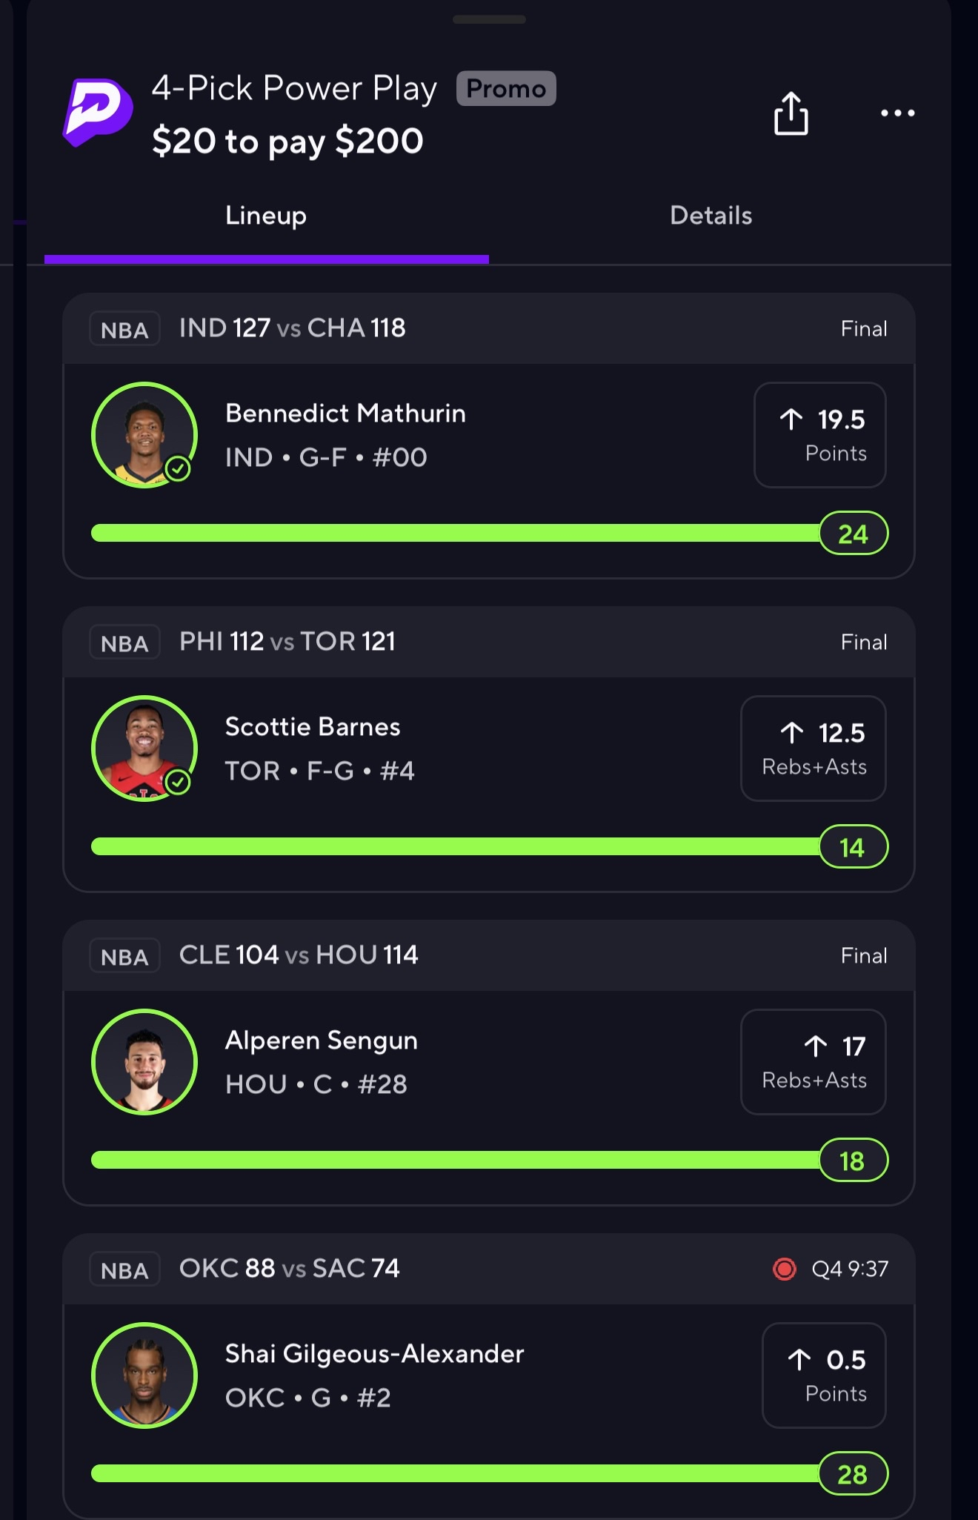Screen dimensions: 978x1520
Task: Tap Alperen Sengun's player photo
Action: tap(144, 1062)
